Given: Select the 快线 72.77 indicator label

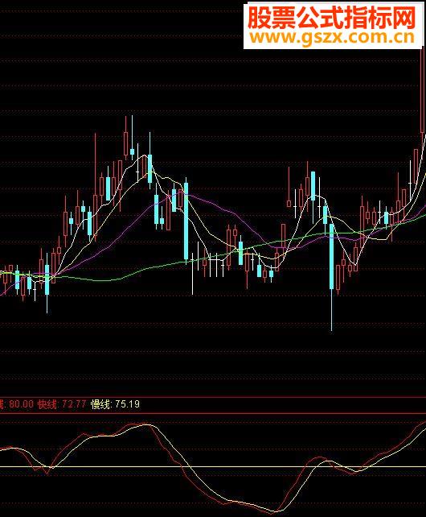Looking at the screenshot, I should [62, 404].
